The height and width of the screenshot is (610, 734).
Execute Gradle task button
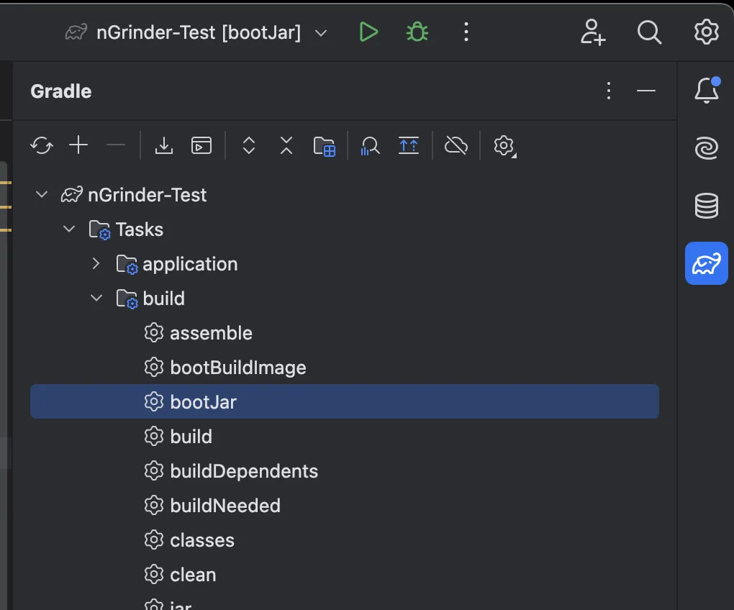point(201,145)
